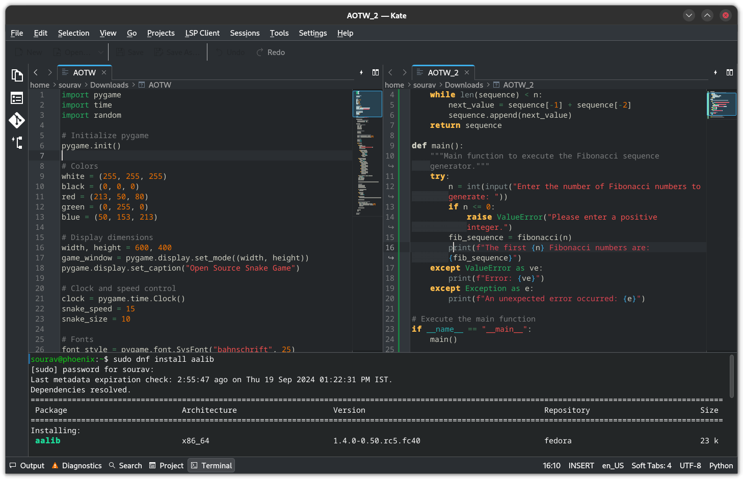The image size is (743, 479).
Task: Switch to the AOTW tab
Action: 83,72
